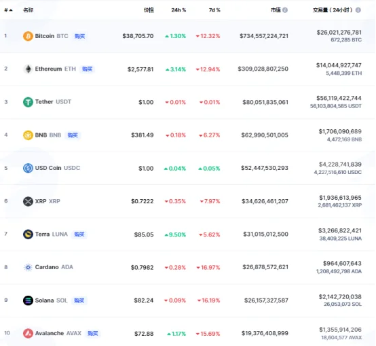
Task: Sort table by 24h % column
Action: (x=178, y=10)
